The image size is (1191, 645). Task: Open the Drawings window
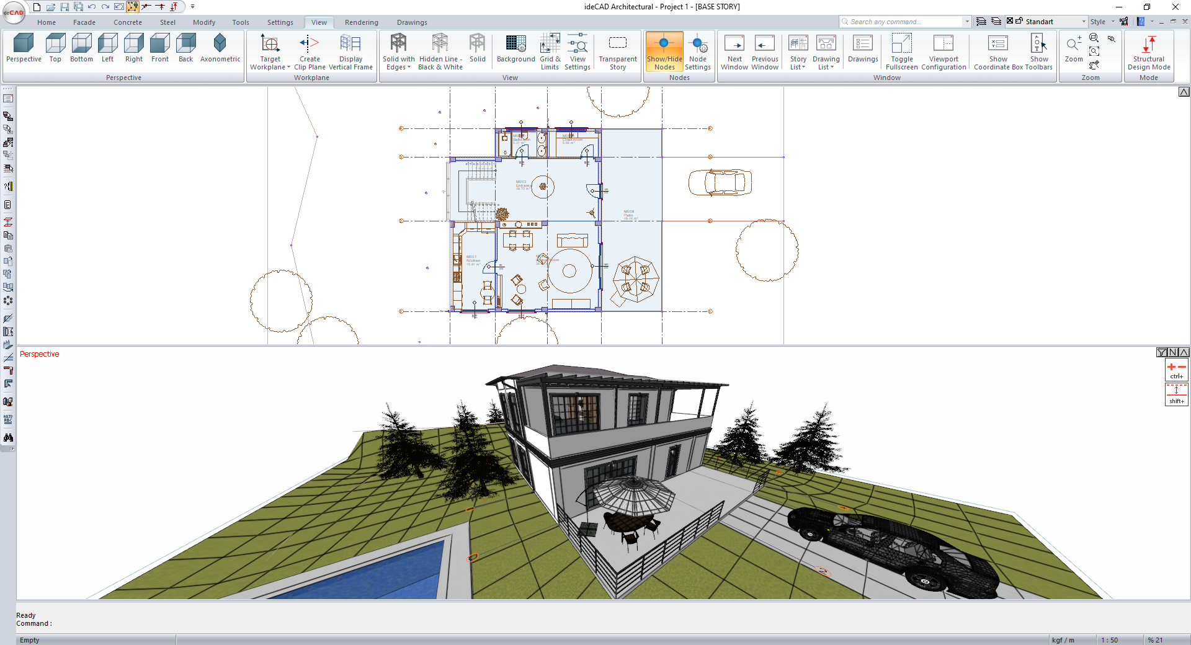863,48
